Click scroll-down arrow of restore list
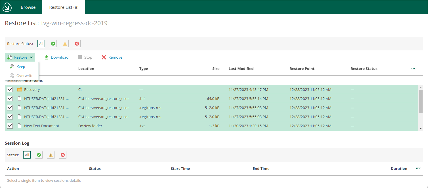 [x=421, y=129]
